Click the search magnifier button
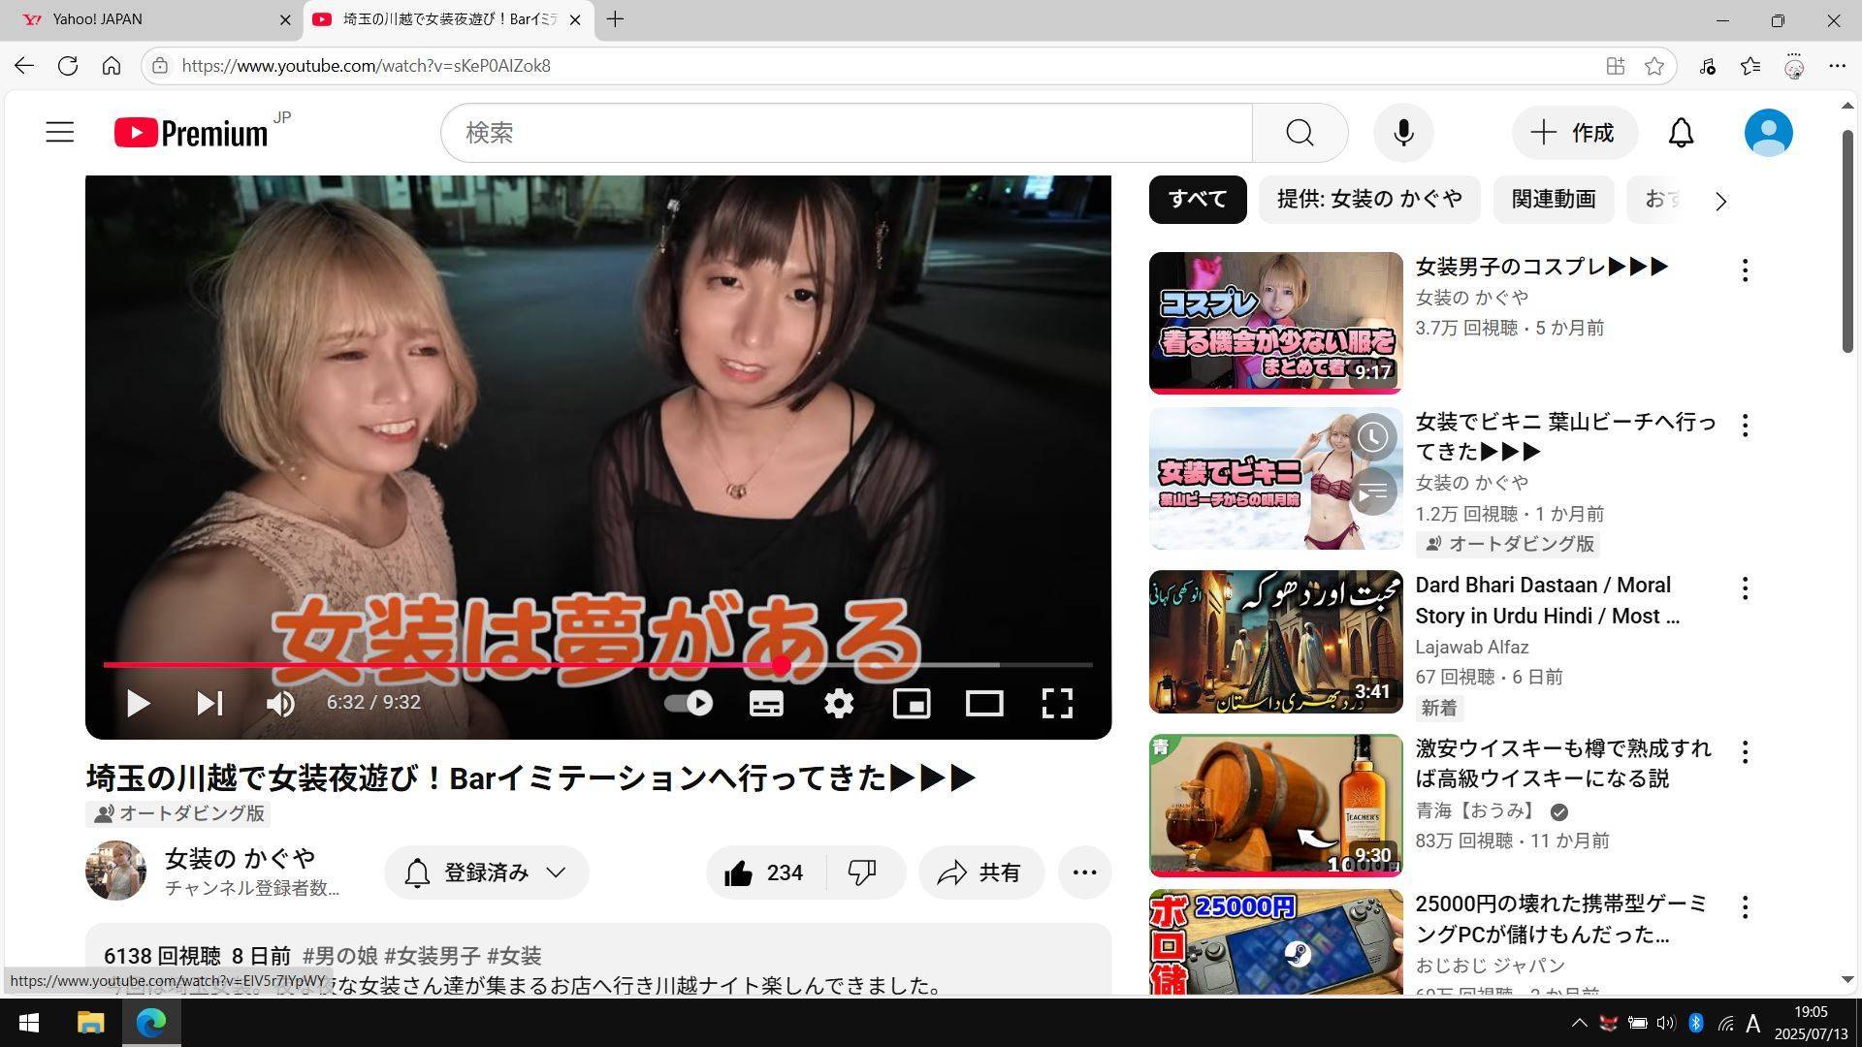This screenshot has height=1047, width=1862. click(1300, 133)
